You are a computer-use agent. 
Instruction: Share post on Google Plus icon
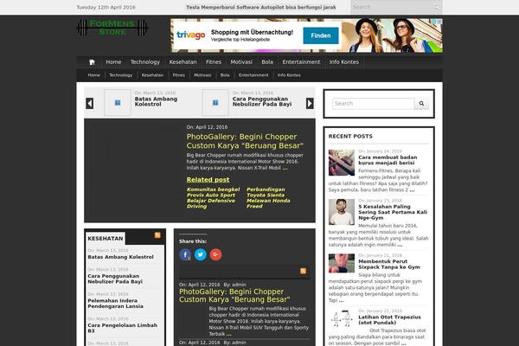(215, 254)
